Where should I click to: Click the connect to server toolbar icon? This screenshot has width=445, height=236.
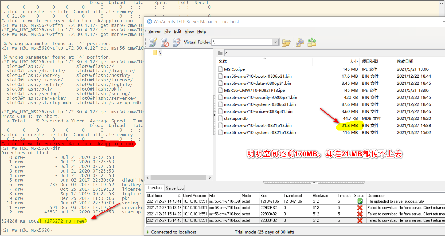tap(153, 42)
